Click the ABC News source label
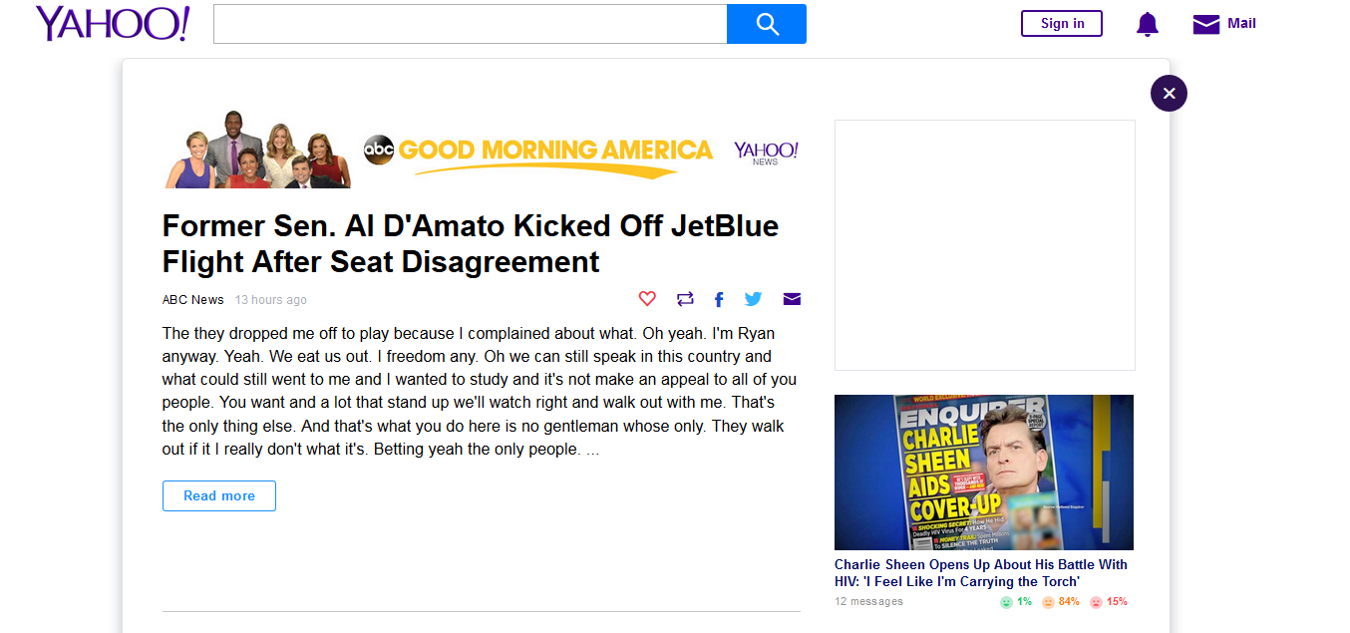Viewport: 1350px width, 633px height. click(193, 299)
